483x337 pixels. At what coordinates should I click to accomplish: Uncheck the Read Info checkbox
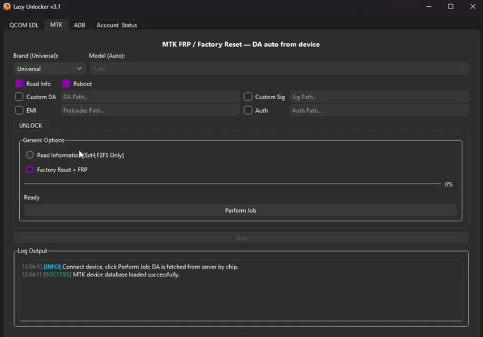pos(19,84)
